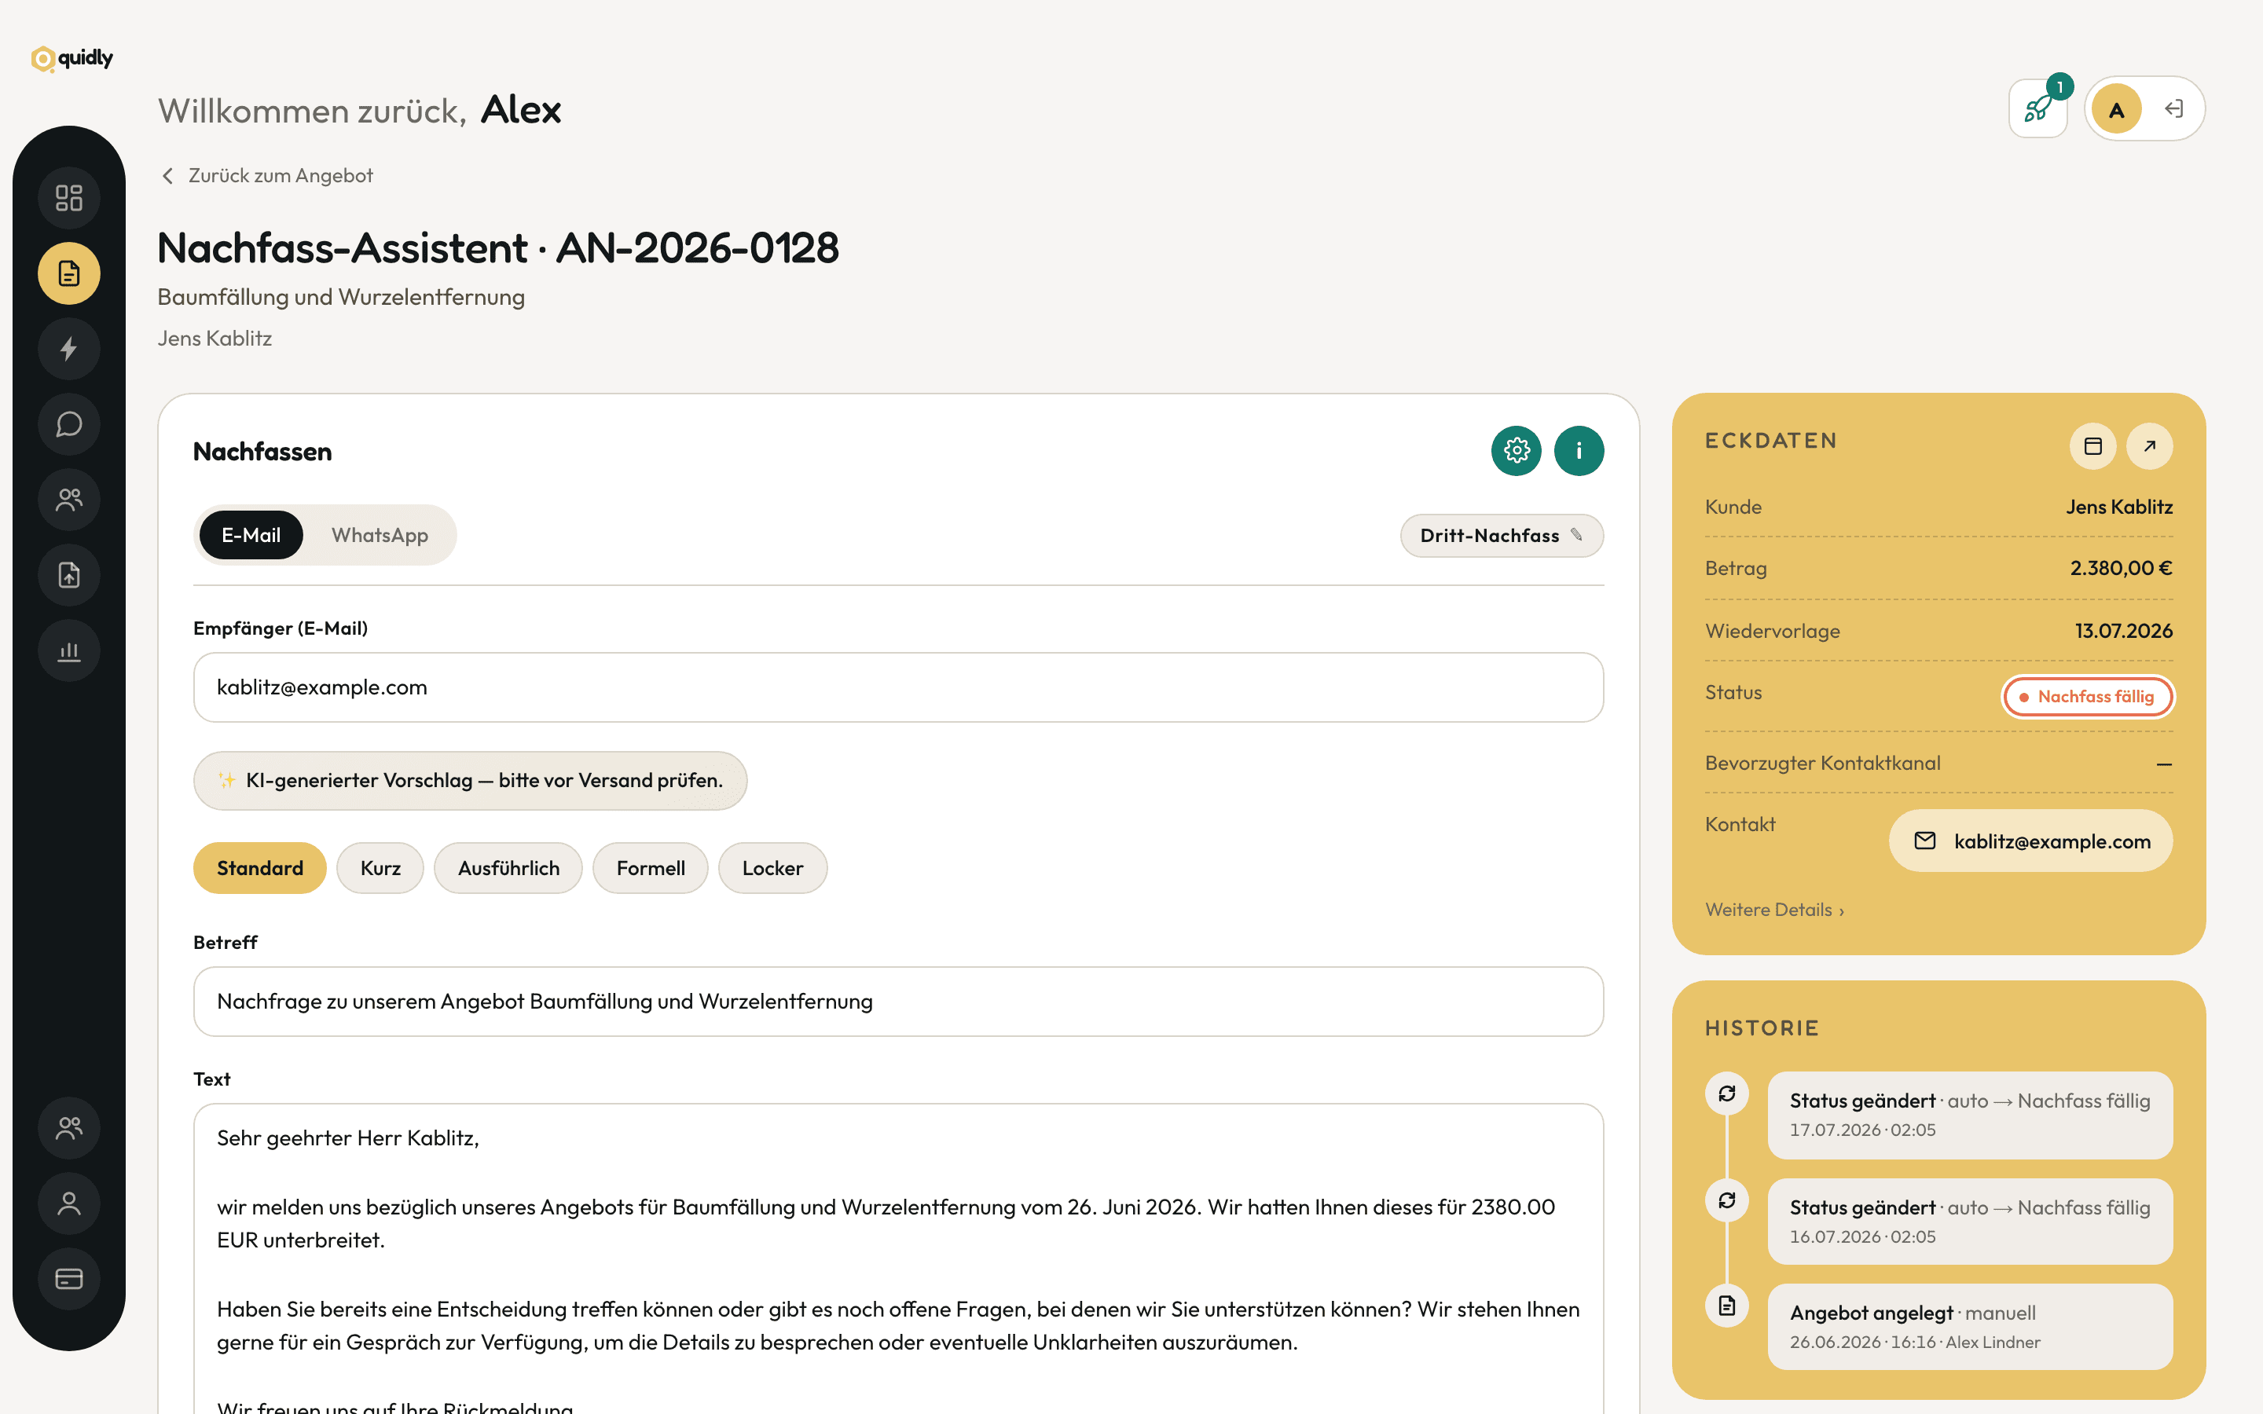
Task: Edit the Dritt-Nachfass stage pill
Action: pos(1502,536)
